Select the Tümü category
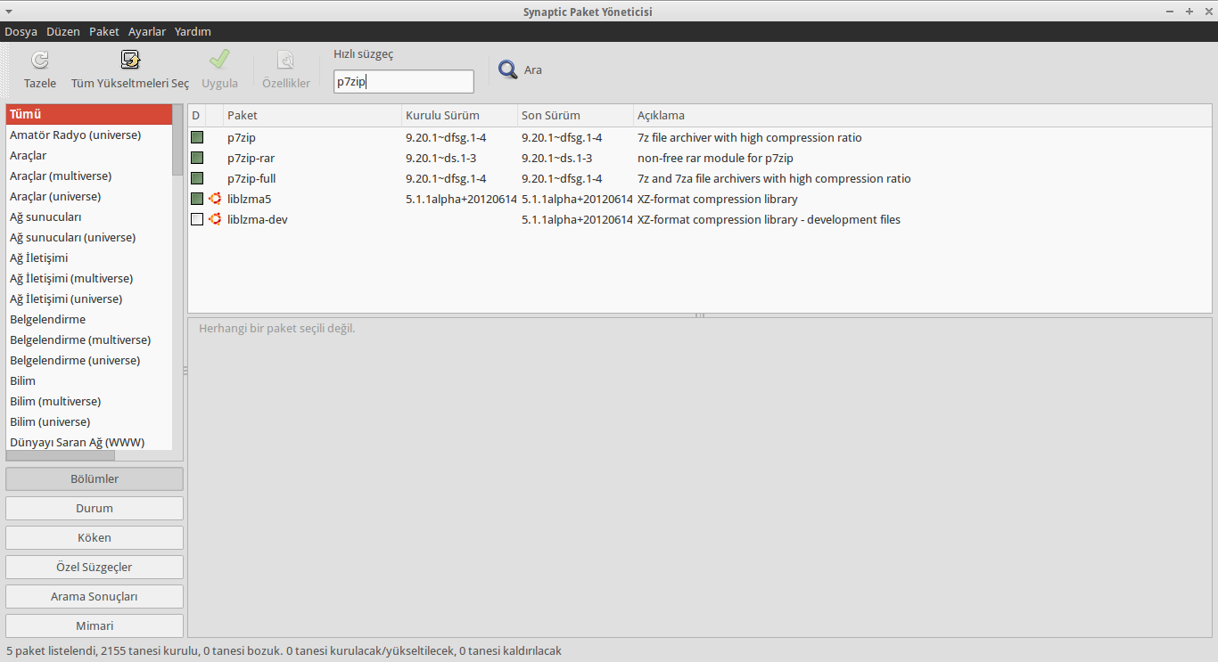Viewport: 1218px width, 662px height. pyautogui.click(x=89, y=115)
